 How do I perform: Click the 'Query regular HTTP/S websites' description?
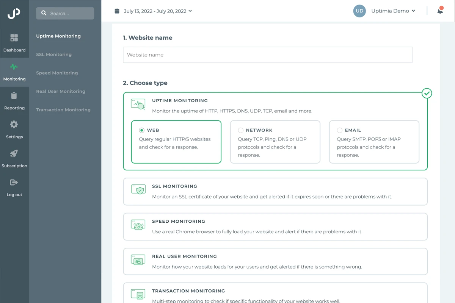coord(175,143)
